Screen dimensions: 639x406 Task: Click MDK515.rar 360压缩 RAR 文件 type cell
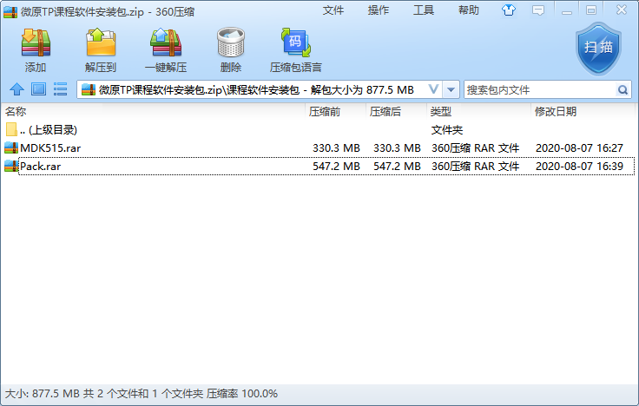(x=475, y=147)
